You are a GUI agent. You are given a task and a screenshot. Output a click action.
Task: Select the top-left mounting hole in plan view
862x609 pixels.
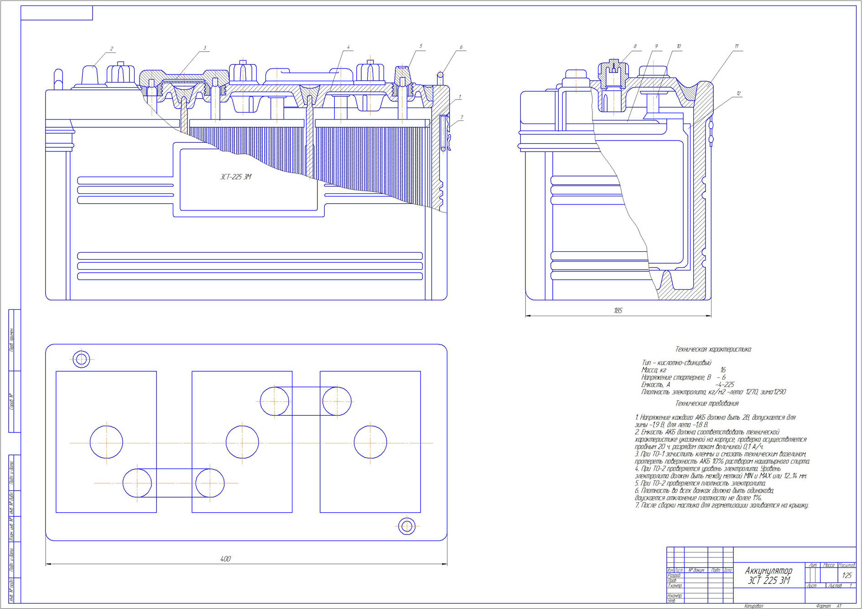coord(81,359)
